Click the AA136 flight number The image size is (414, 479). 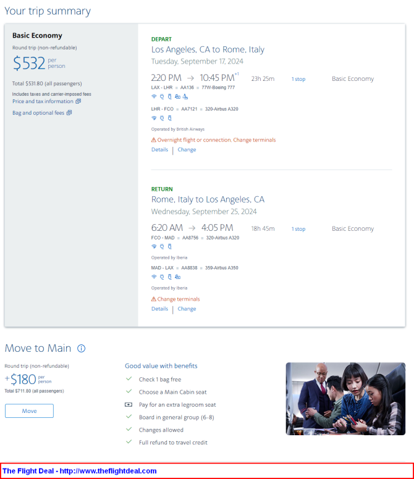tap(187, 88)
